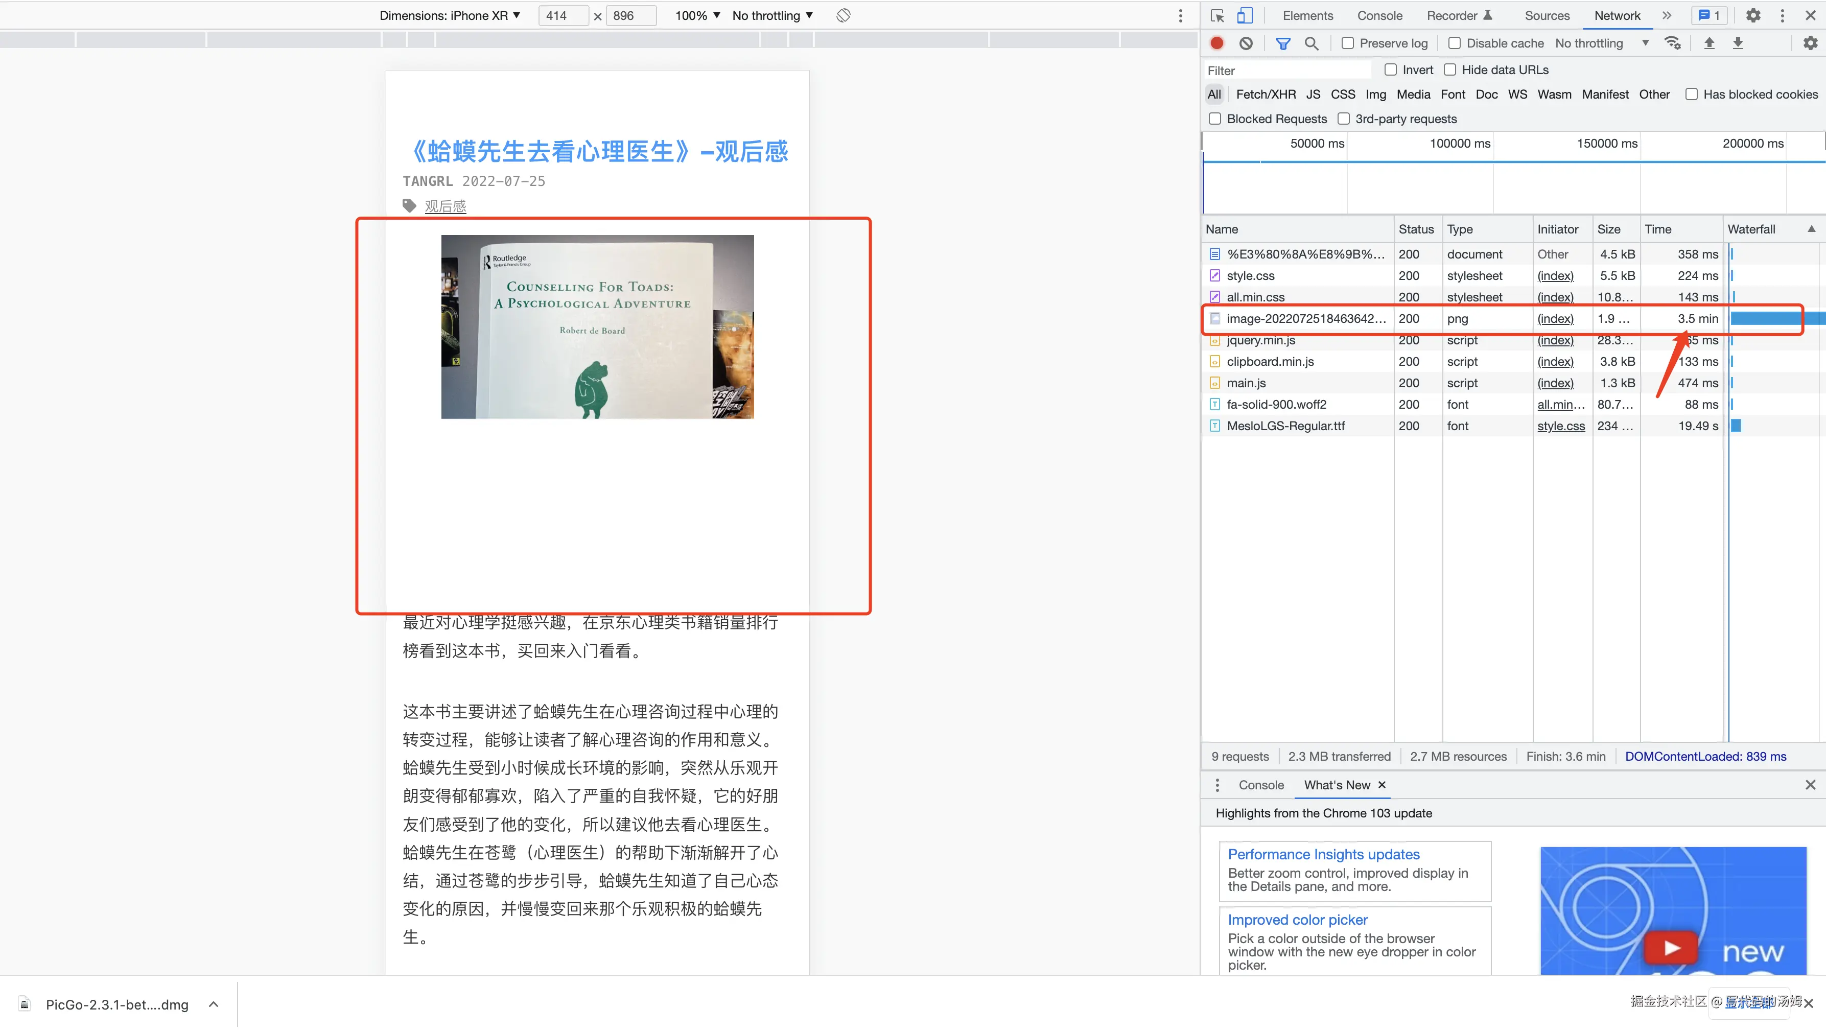Viewport: 1826px width, 1032px height.
Task: Clear the network request log
Action: click(x=1246, y=42)
